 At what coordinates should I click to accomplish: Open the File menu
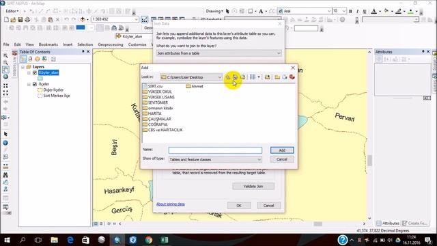coord(6,44)
